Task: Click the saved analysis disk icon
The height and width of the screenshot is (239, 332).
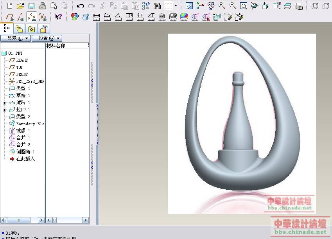Action: tap(217, 17)
